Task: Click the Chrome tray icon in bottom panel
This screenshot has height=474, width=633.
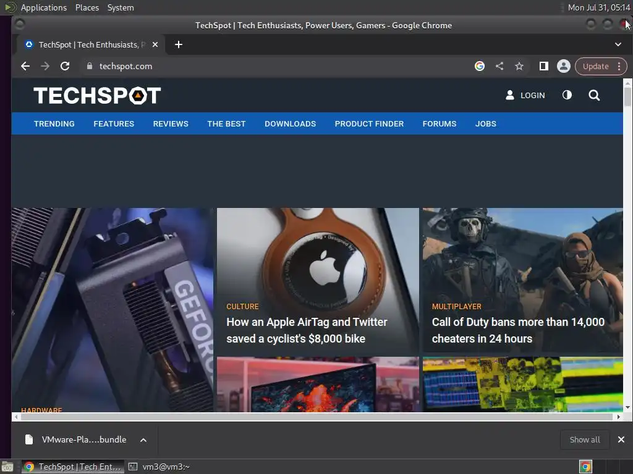Action: (585, 467)
